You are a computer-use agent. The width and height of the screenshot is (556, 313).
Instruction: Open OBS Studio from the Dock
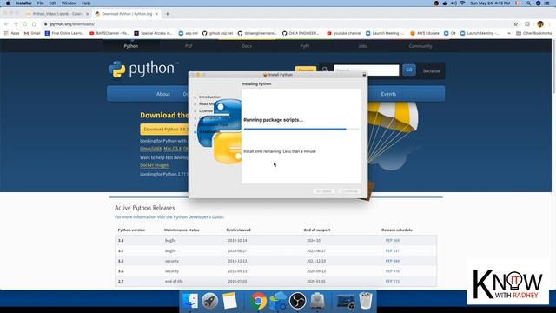pos(297,301)
